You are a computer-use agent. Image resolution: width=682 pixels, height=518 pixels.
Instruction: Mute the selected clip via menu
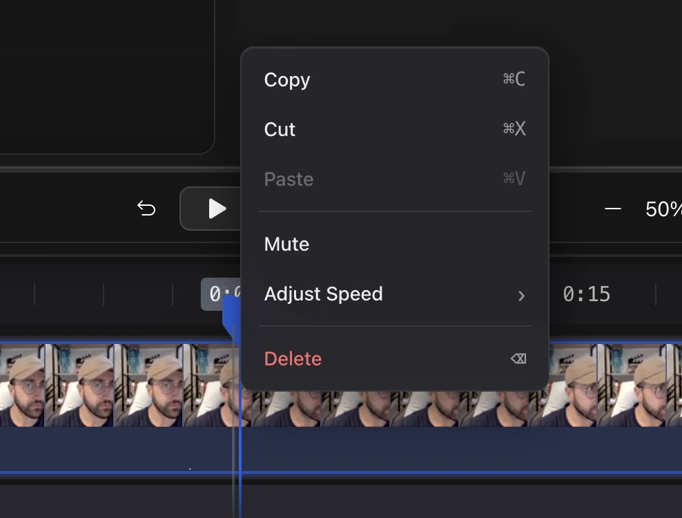click(395, 244)
